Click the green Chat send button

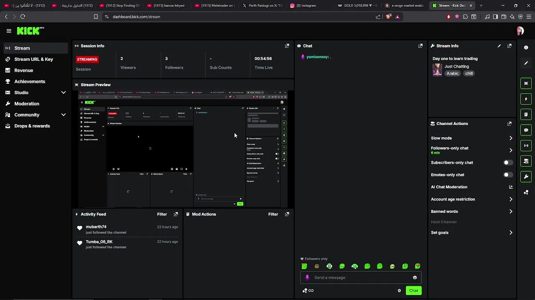[x=413, y=290]
